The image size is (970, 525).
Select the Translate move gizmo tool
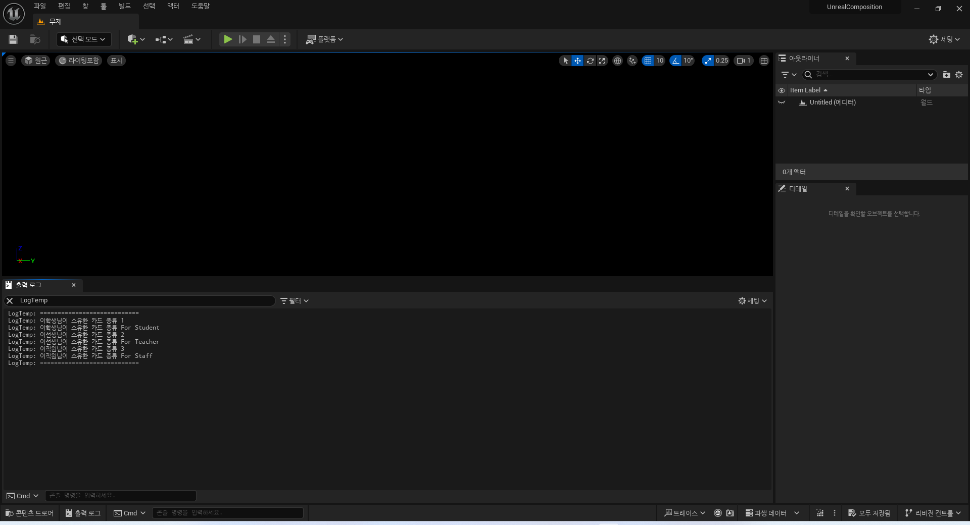pyautogui.click(x=577, y=61)
